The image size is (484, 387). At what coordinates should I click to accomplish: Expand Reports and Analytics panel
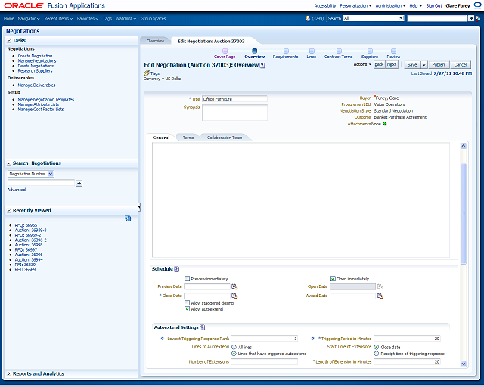9,373
